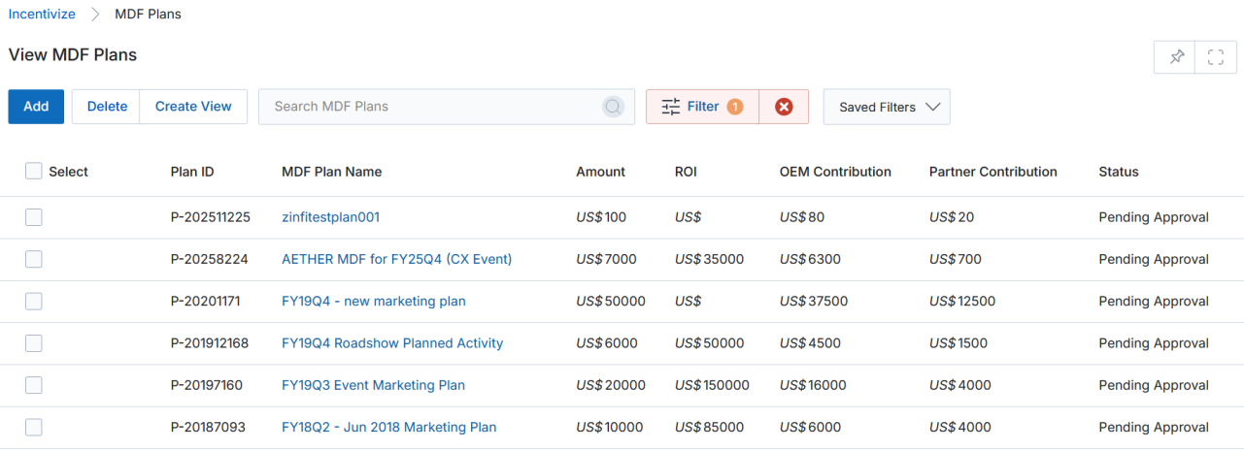This screenshot has width=1244, height=451.
Task: Click the Delete button
Action: pyautogui.click(x=107, y=107)
